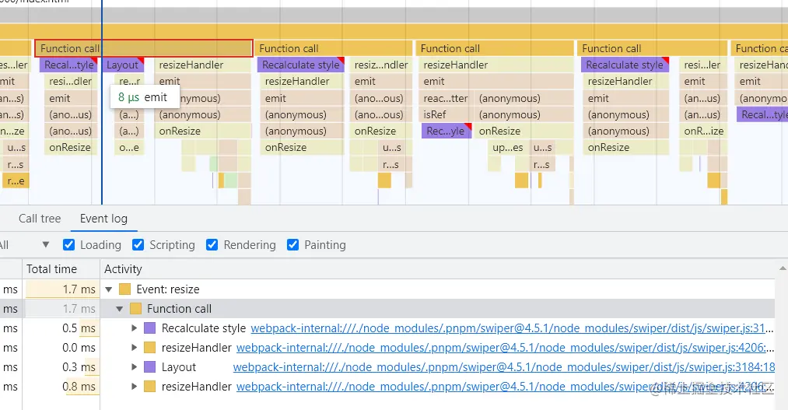788x410 pixels.
Task: Select the isRef block in the flame chart
Action: (x=436, y=114)
